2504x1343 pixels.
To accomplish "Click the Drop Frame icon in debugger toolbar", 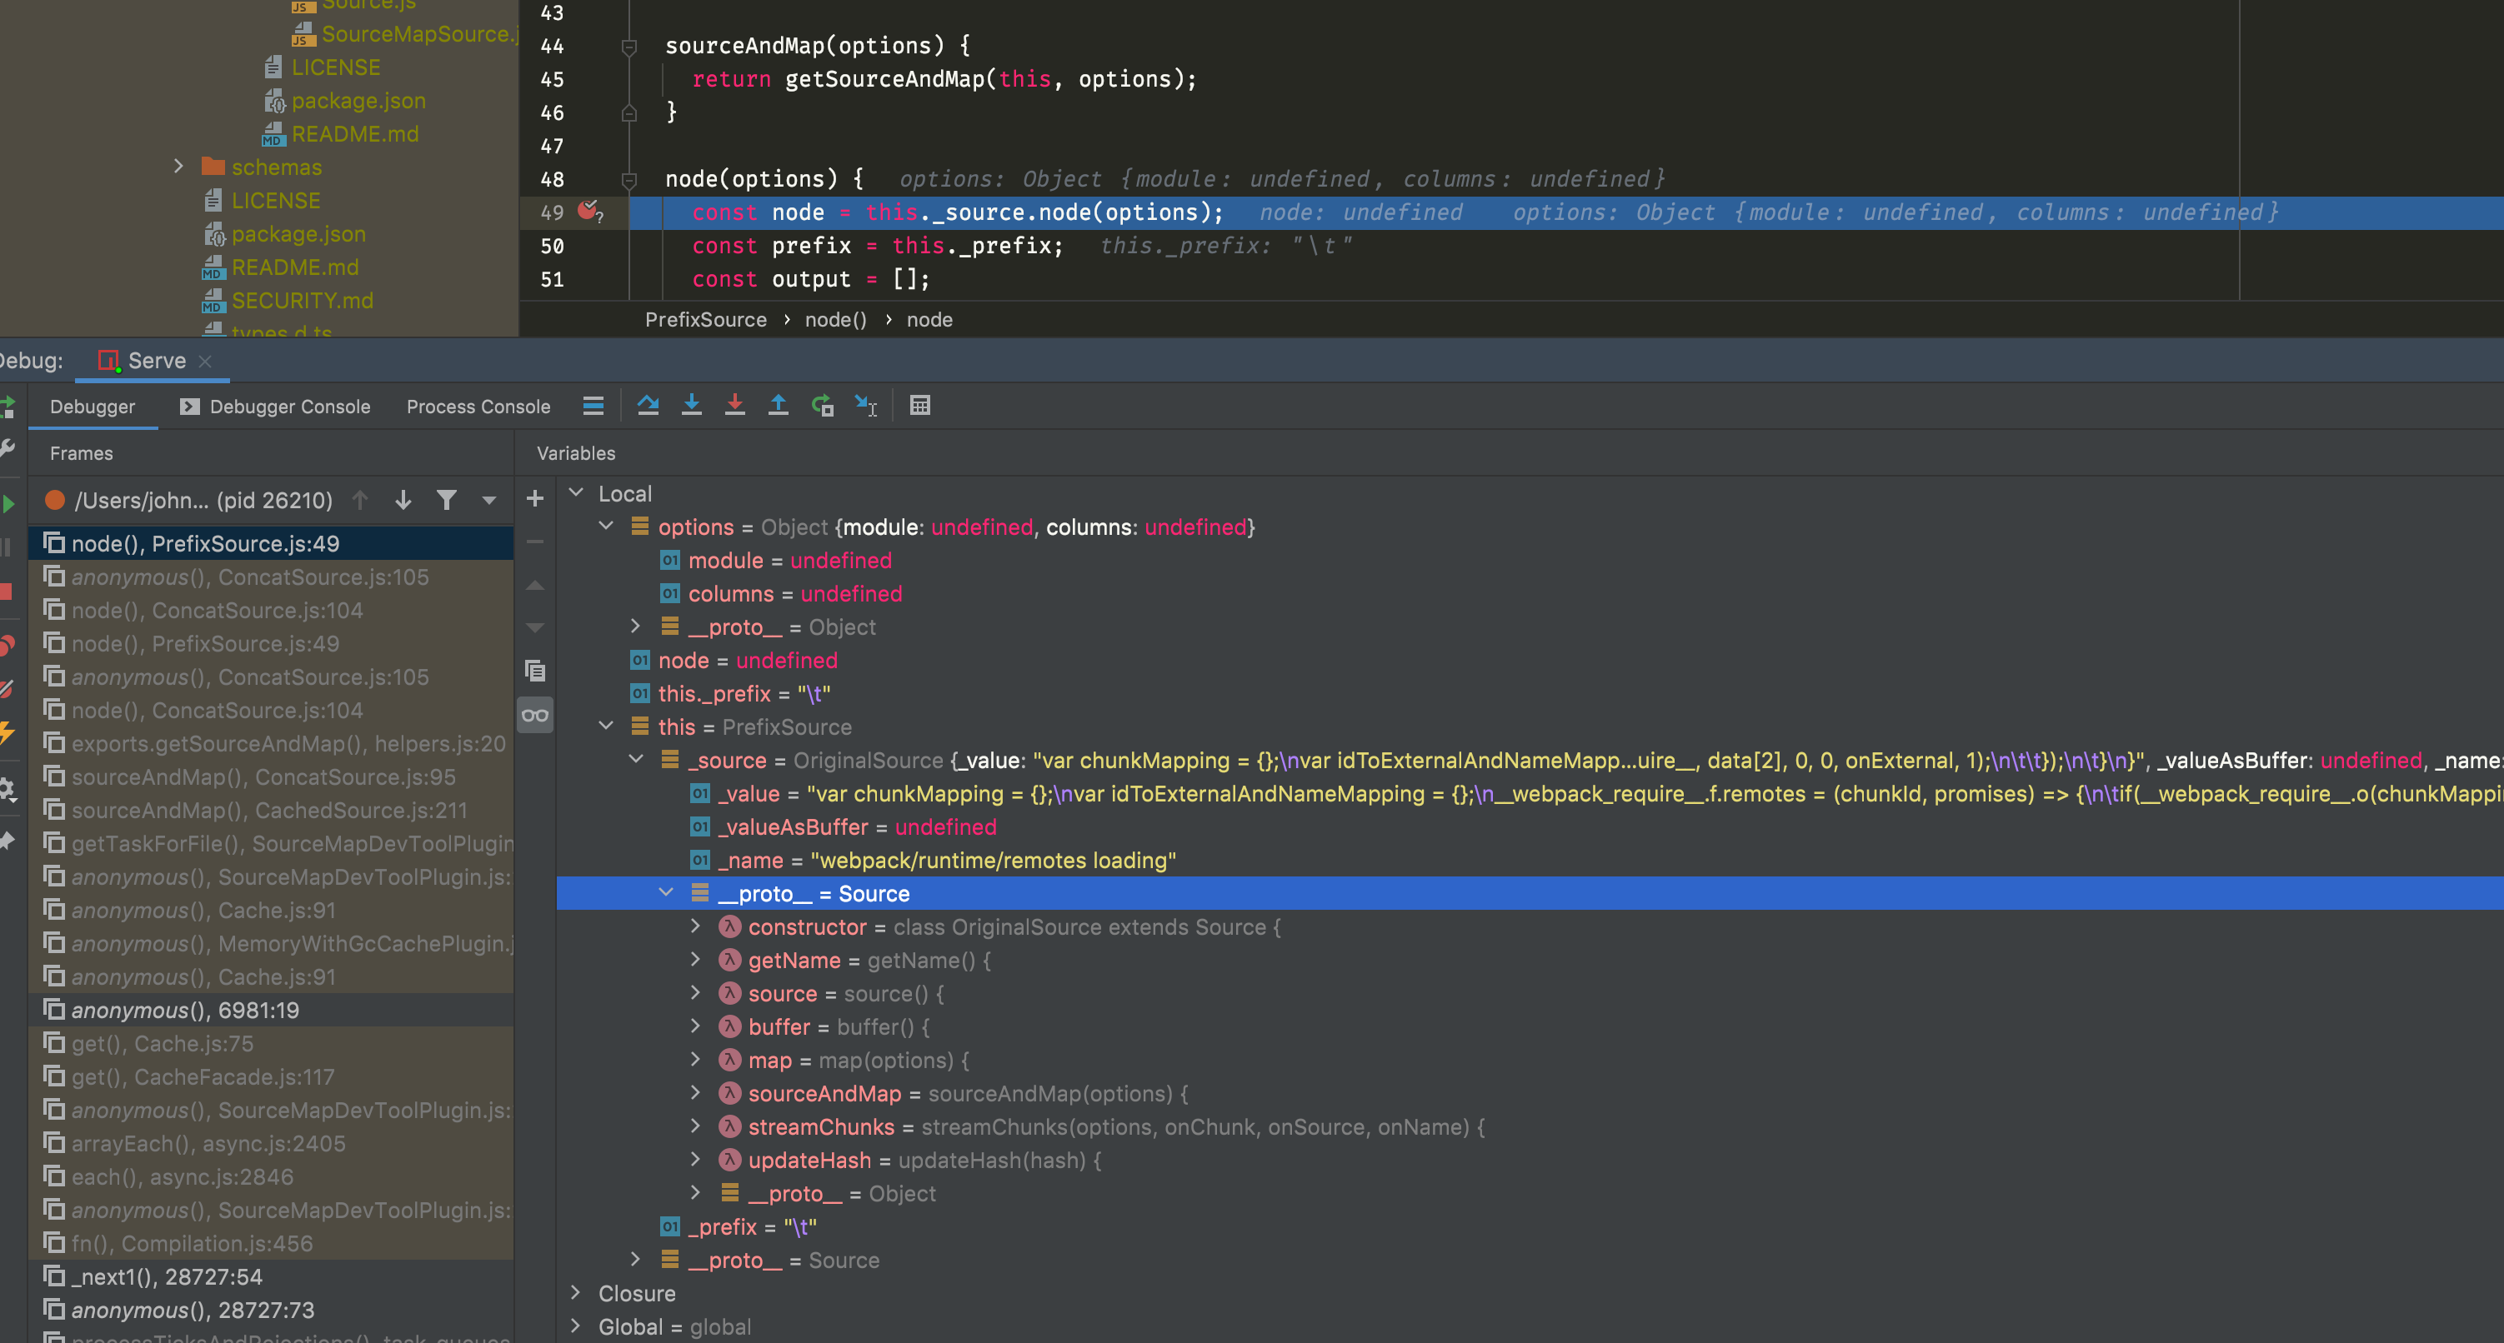I will click(823, 405).
